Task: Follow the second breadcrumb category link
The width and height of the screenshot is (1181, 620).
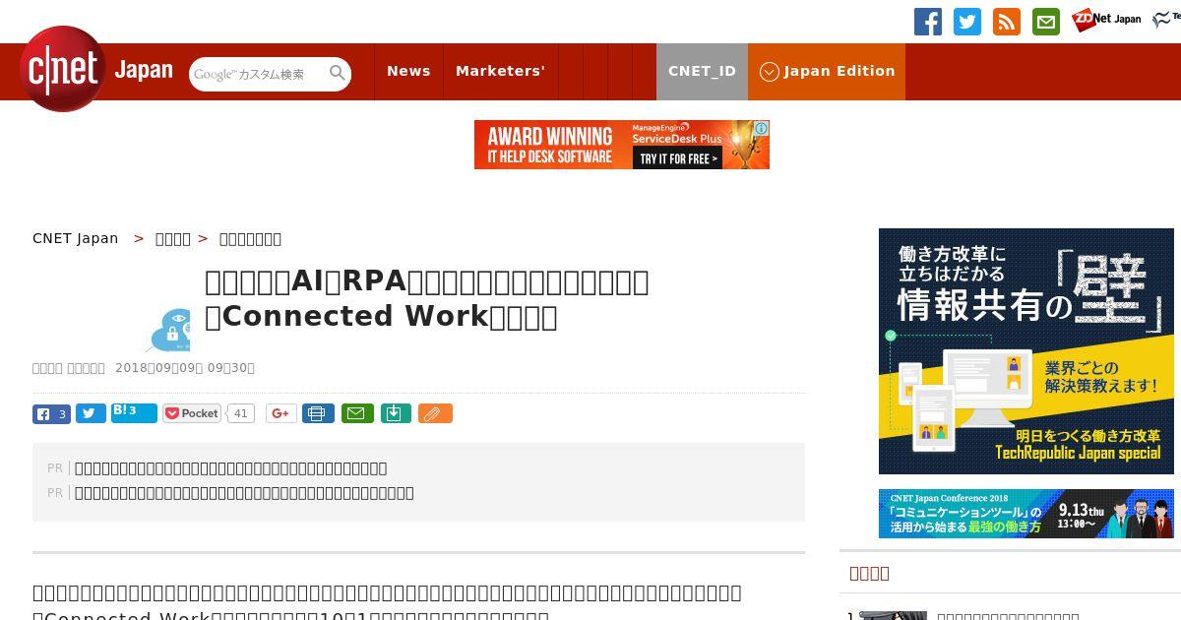Action: click(173, 238)
